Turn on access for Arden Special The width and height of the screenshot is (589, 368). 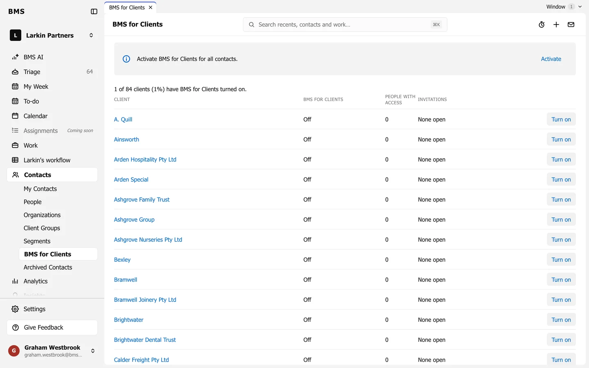coord(561,180)
